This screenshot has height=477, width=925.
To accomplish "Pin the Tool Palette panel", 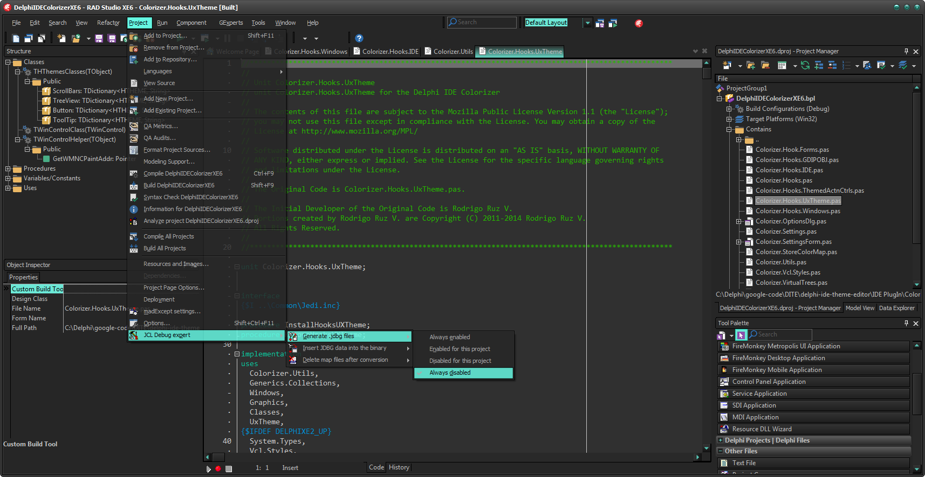I will (x=906, y=323).
